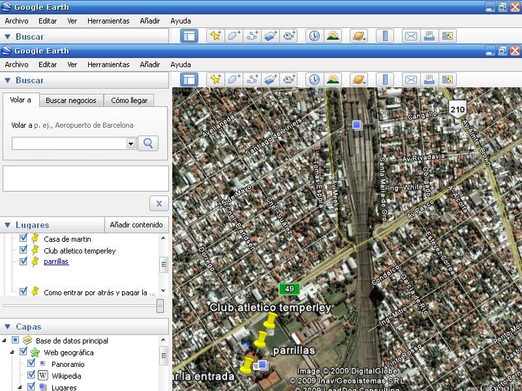Collapse the Capas panel header triangle

click(8, 327)
